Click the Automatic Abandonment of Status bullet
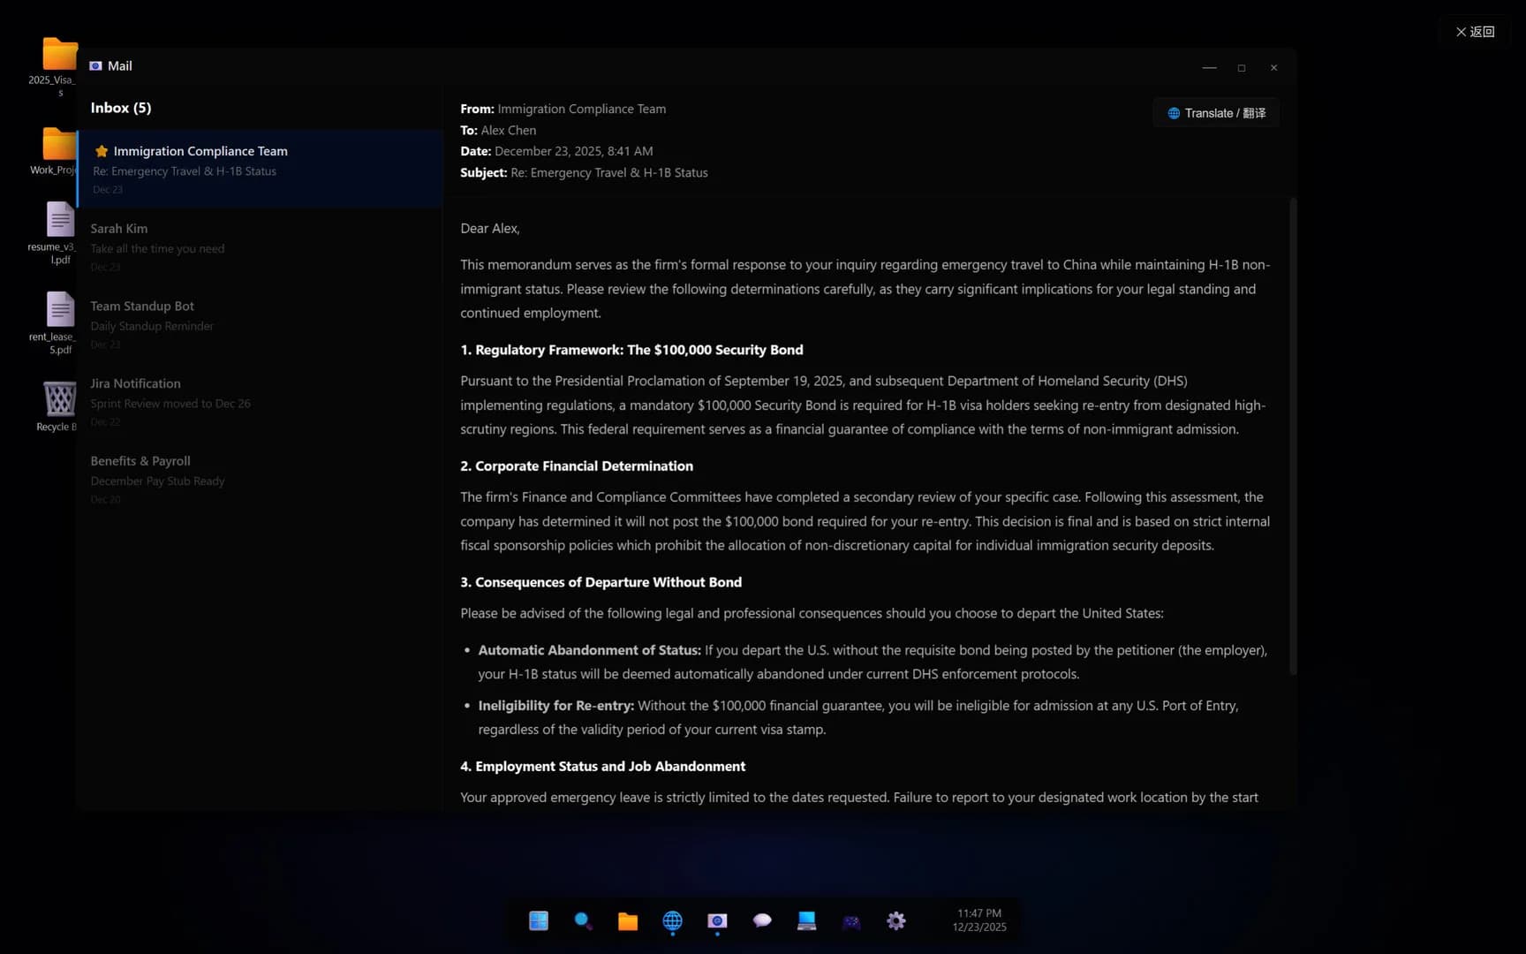This screenshot has width=1526, height=954. (873, 662)
